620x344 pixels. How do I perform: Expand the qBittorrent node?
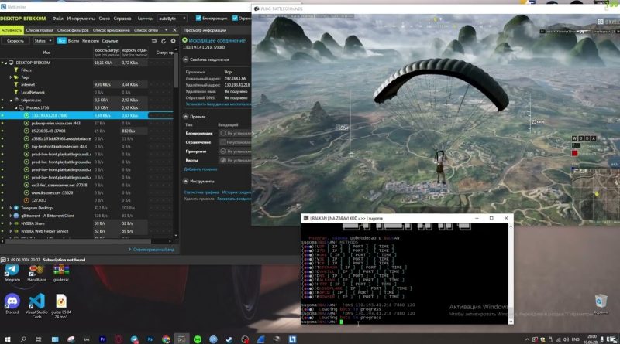(x=11, y=216)
